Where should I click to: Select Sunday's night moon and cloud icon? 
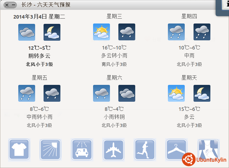pyautogui.click(x=202, y=93)
